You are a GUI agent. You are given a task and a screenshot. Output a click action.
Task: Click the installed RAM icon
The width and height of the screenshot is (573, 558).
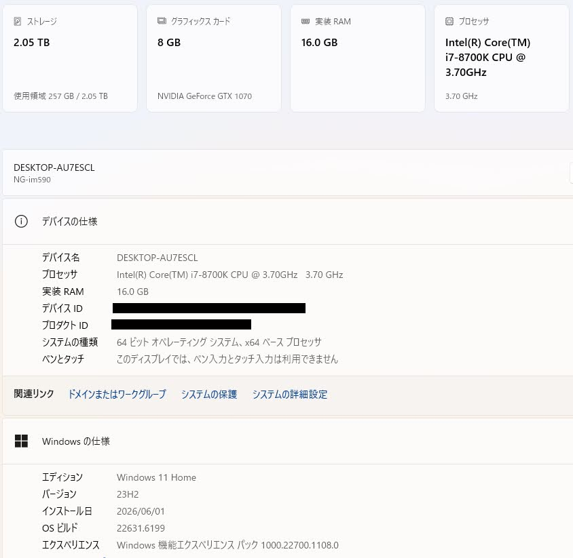coord(306,22)
